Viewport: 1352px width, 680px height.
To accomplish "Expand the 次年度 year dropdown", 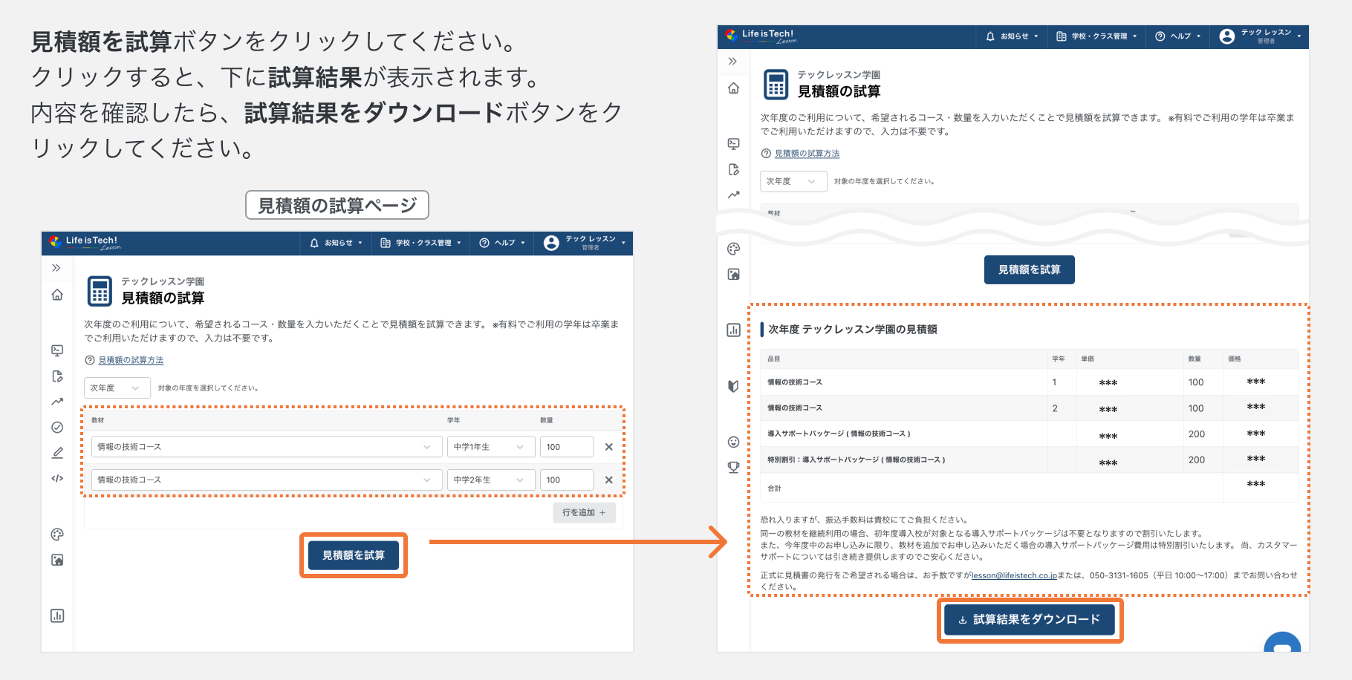I will click(116, 387).
